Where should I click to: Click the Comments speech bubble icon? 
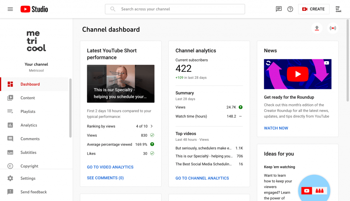click(10, 139)
